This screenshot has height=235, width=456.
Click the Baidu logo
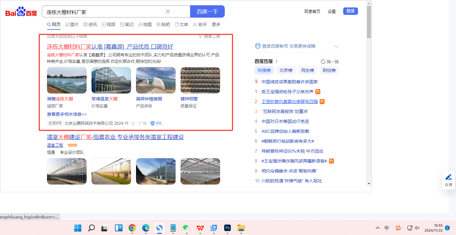(21, 12)
